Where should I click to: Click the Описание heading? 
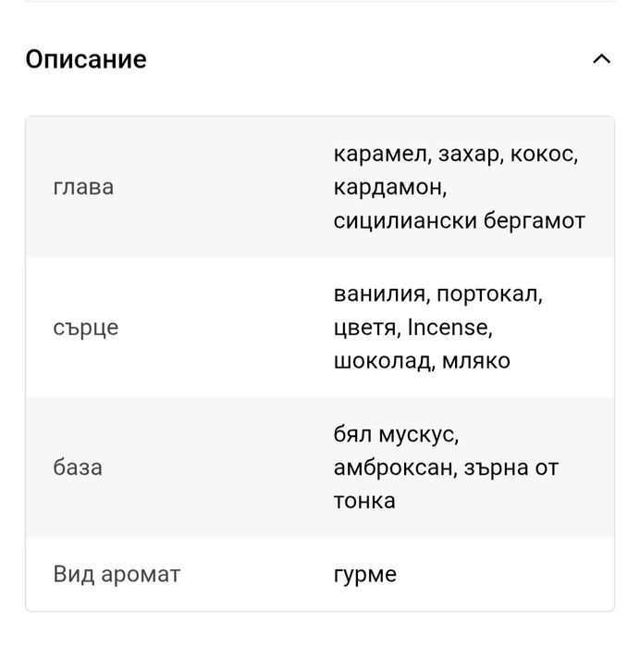pyautogui.click(x=86, y=59)
